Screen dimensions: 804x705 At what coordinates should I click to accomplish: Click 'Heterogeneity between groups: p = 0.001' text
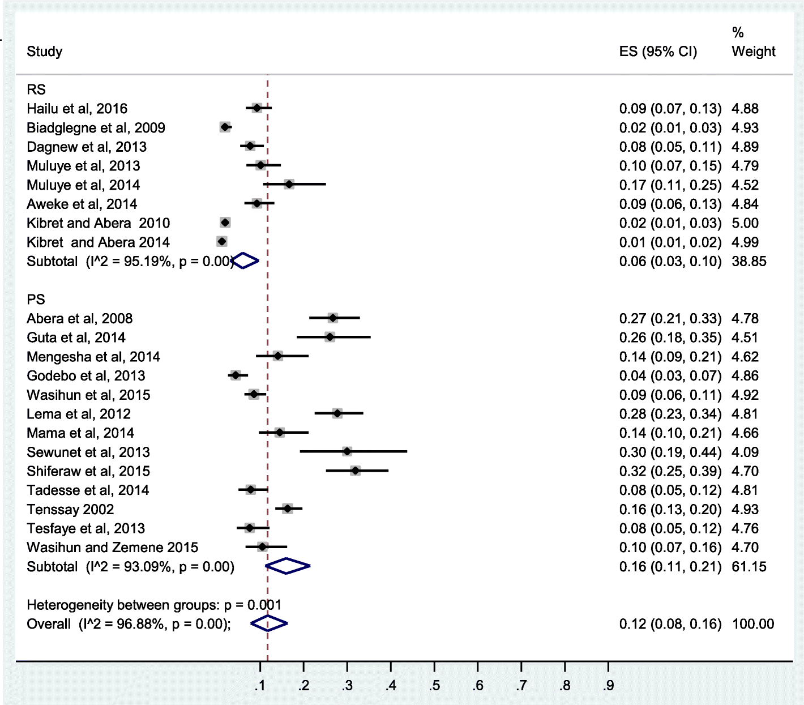click(154, 605)
